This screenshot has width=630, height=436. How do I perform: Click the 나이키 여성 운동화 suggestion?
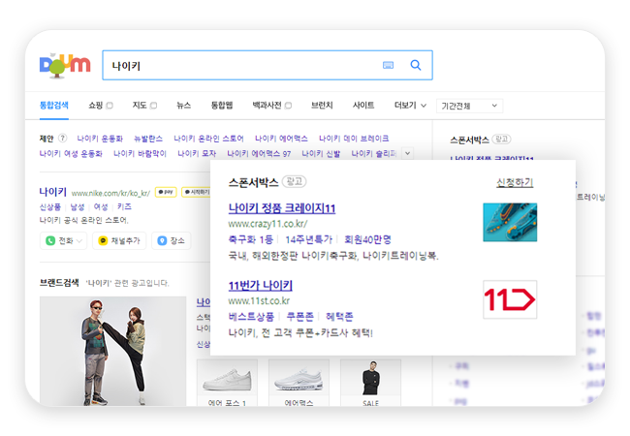[71, 153]
